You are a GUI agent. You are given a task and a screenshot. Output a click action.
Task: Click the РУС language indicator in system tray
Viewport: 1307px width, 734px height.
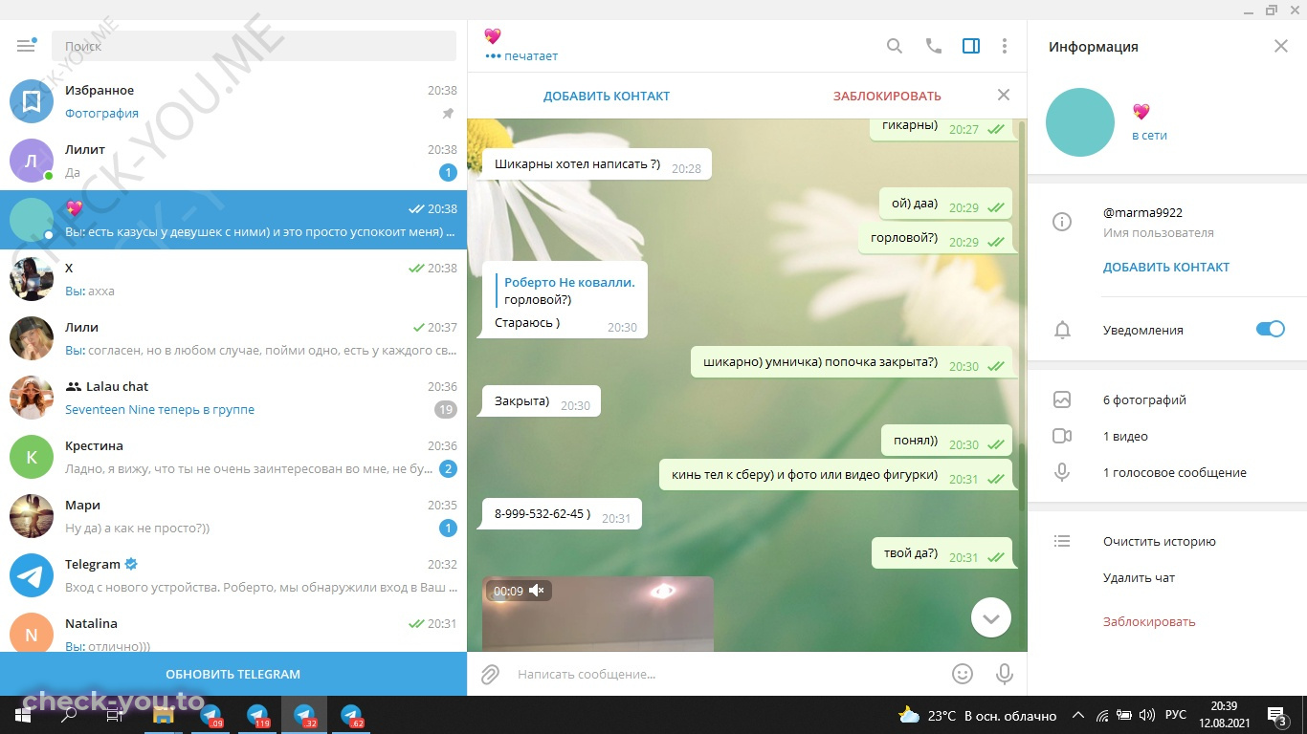(1175, 715)
